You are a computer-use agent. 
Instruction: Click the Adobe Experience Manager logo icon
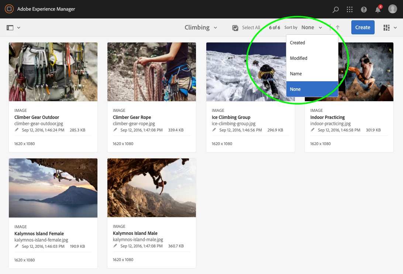point(9,9)
